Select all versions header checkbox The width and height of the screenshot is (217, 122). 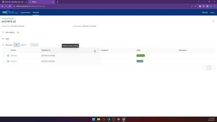tap(4, 50)
